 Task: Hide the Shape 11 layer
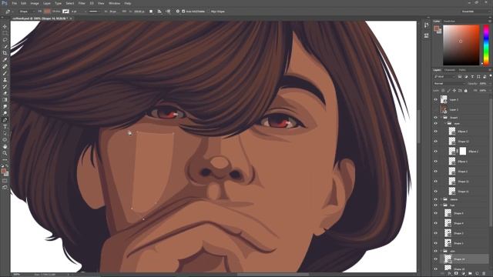[435, 192]
